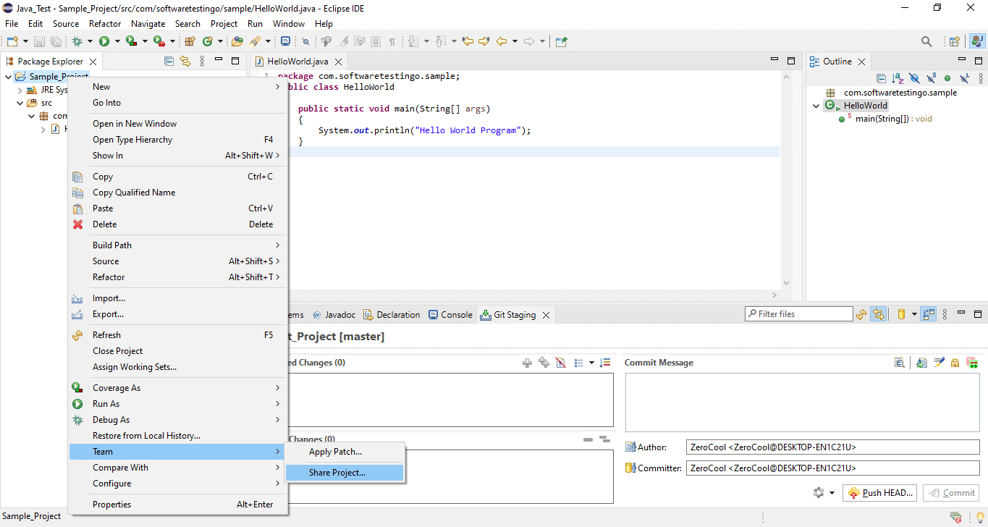Toggle Hide Fields in Outline view
Image resolution: width=988 pixels, height=527 pixels.
914,78
